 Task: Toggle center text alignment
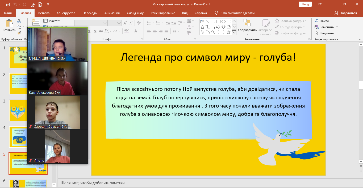(155, 31)
